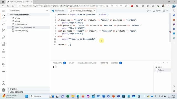
Task: Open run options dropdown arrow
Action: click(150, 11)
